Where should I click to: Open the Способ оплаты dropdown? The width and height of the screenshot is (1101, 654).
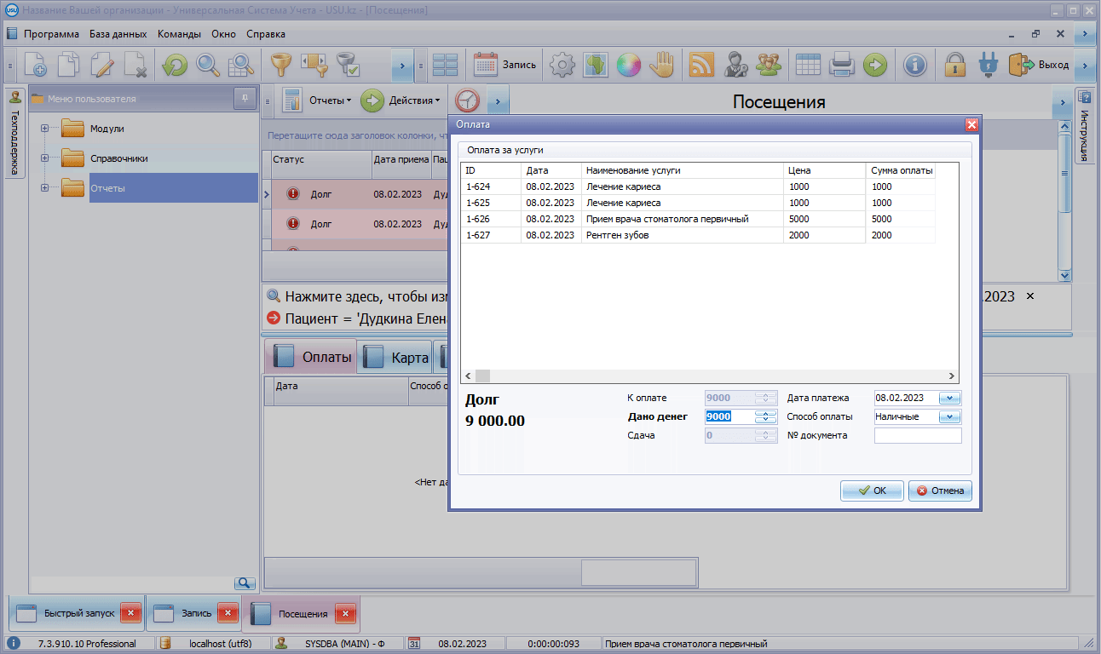click(x=949, y=417)
